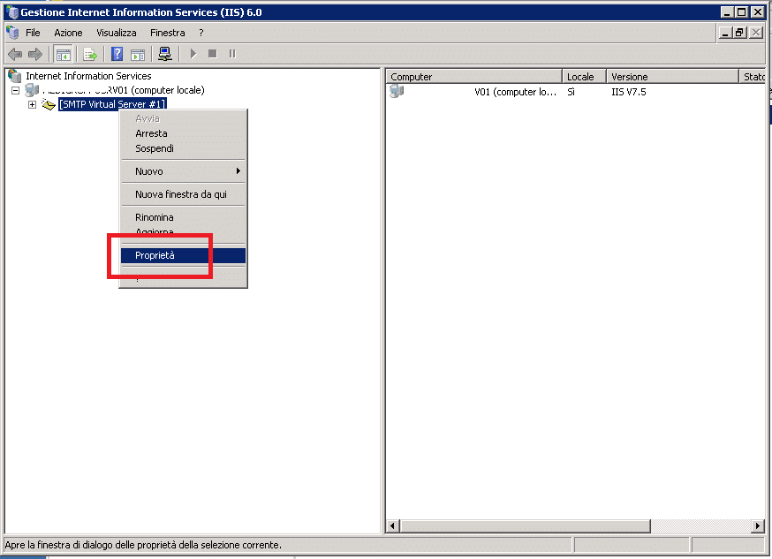The image size is (772, 559).
Task: Click the Start (play) toolbar button
Action: tap(193, 54)
